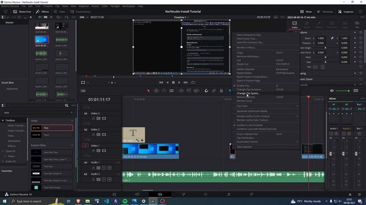
Task: Mute the monitor speaker icon
Action: pyautogui.click(x=332, y=91)
